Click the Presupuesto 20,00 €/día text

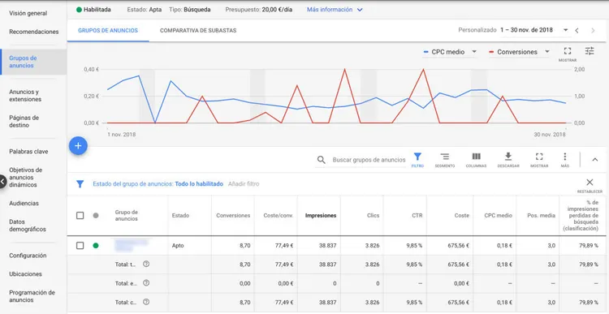pos(259,10)
